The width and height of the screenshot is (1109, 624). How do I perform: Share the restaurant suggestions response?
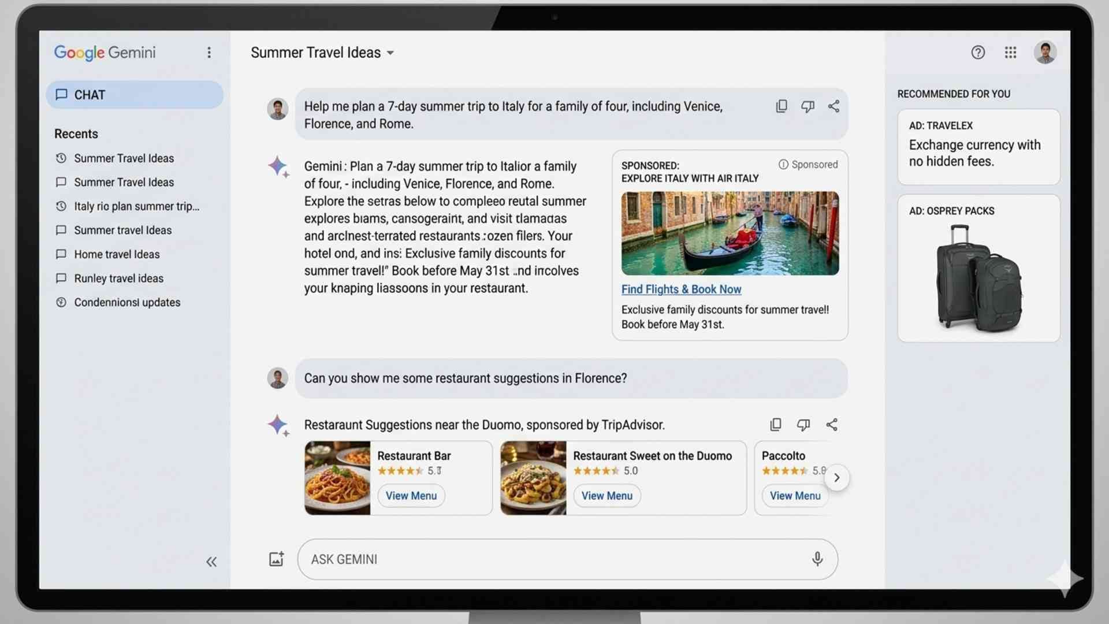(x=832, y=425)
